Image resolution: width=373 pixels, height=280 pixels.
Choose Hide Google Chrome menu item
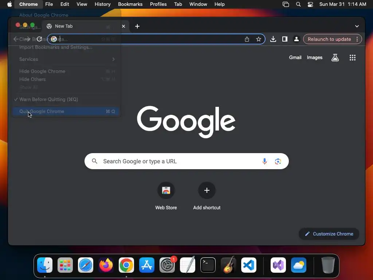(x=66, y=71)
